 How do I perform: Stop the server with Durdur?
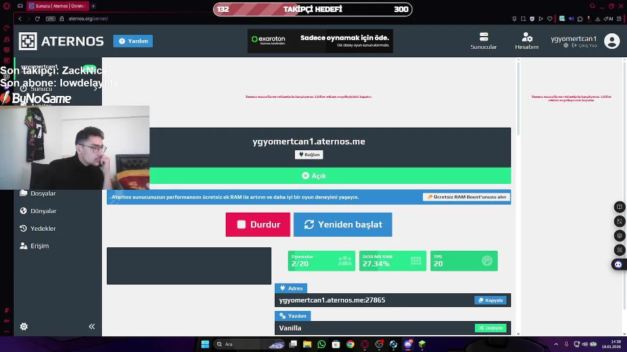[258, 224]
